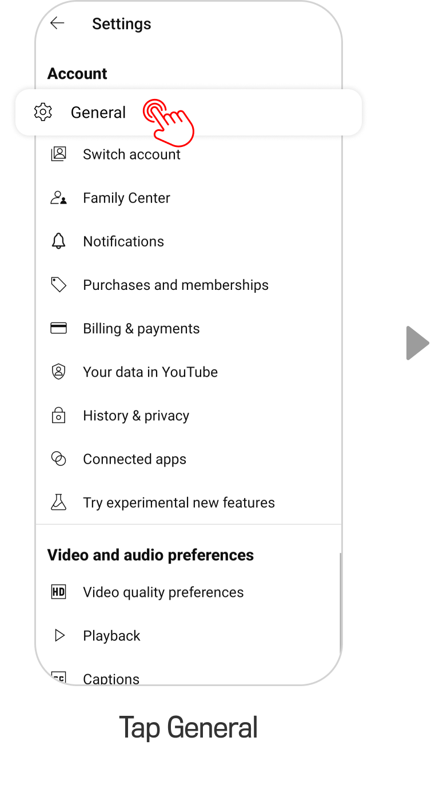The image size is (439, 789).
Task: Click the settings list scrollbar
Action: (341, 606)
